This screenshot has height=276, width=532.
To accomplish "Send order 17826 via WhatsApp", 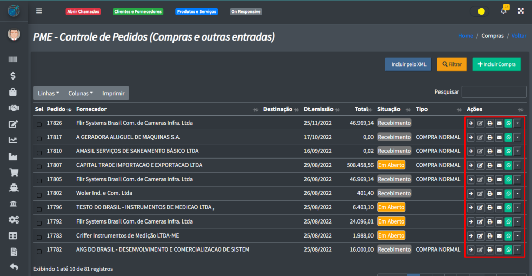I will click(x=509, y=123).
